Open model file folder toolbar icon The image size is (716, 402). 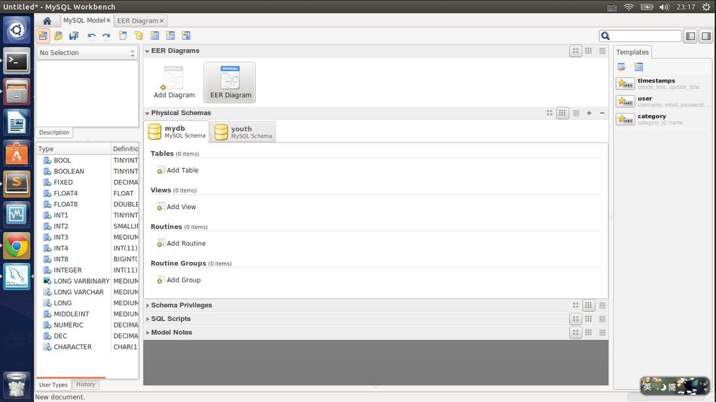58,35
